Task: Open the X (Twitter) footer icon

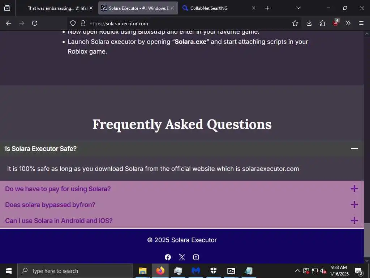Action: 182,257
